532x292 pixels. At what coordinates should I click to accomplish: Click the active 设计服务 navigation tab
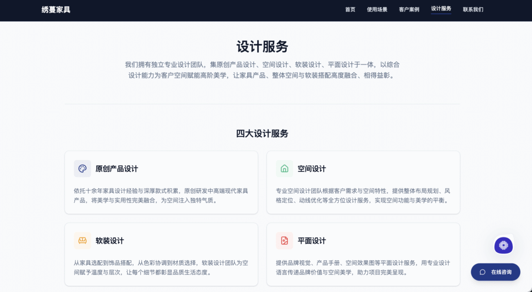[x=441, y=9]
